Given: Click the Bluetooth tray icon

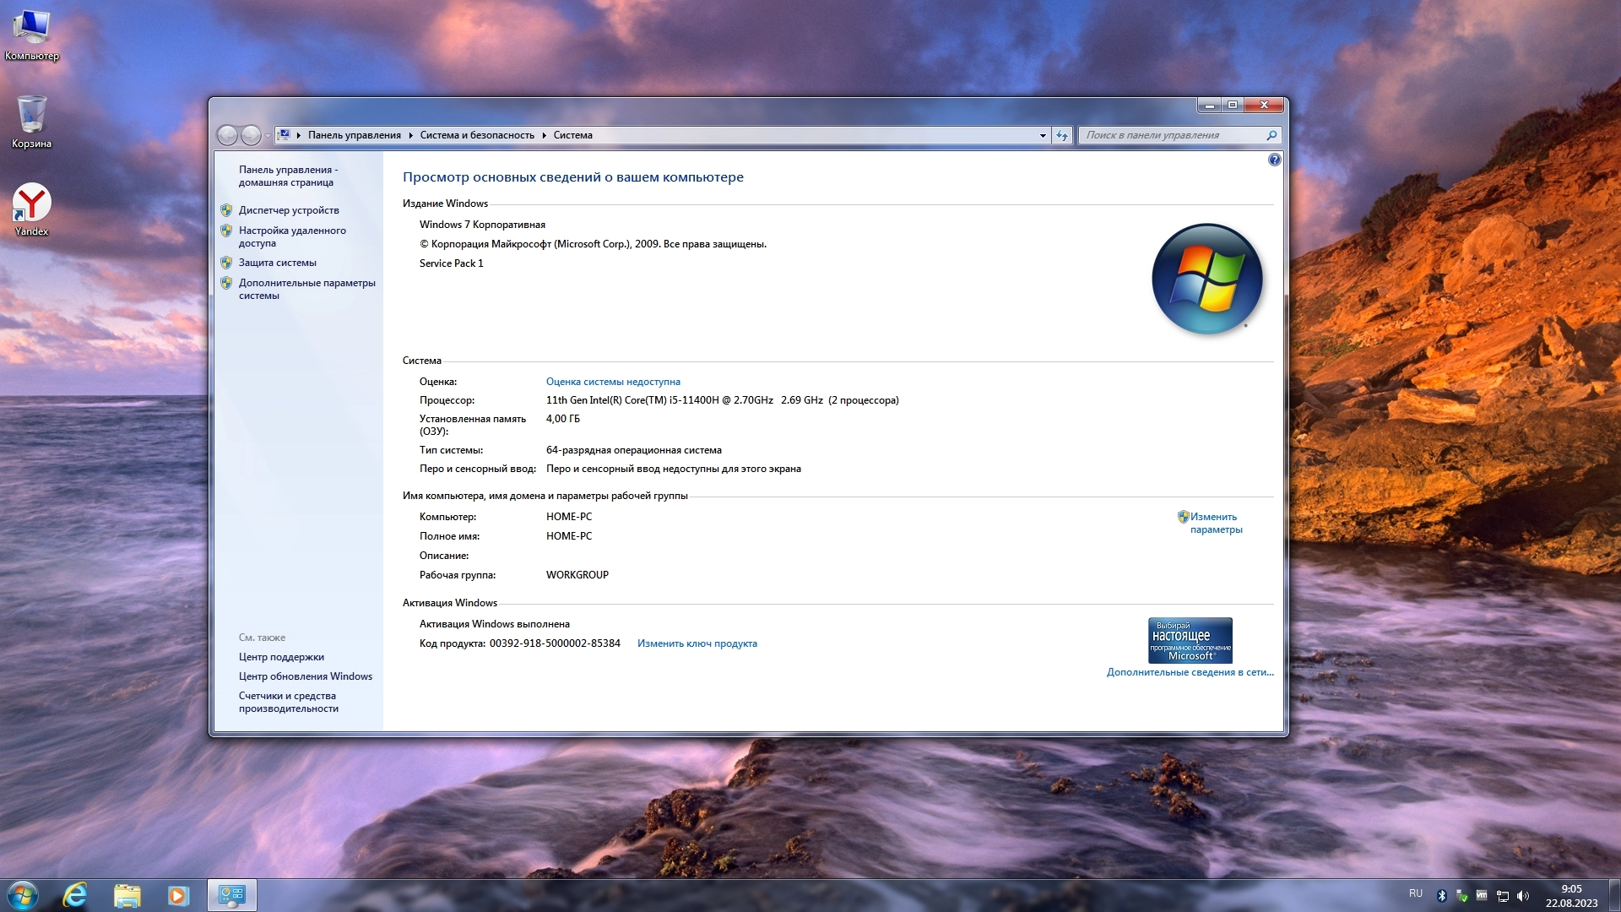Looking at the screenshot, I should [1442, 896].
